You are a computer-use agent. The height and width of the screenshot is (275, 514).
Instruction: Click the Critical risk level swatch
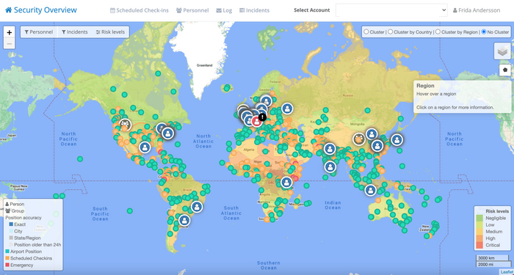(479, 245)
